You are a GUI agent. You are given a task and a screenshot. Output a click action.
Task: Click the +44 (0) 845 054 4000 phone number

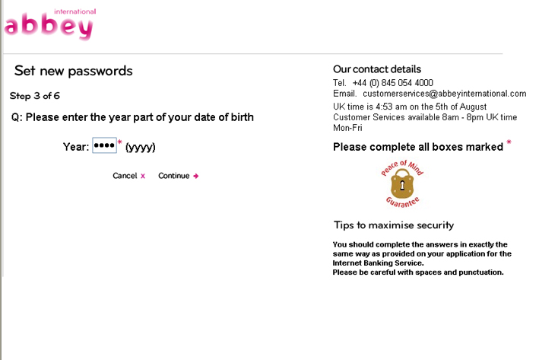[392, 83]
